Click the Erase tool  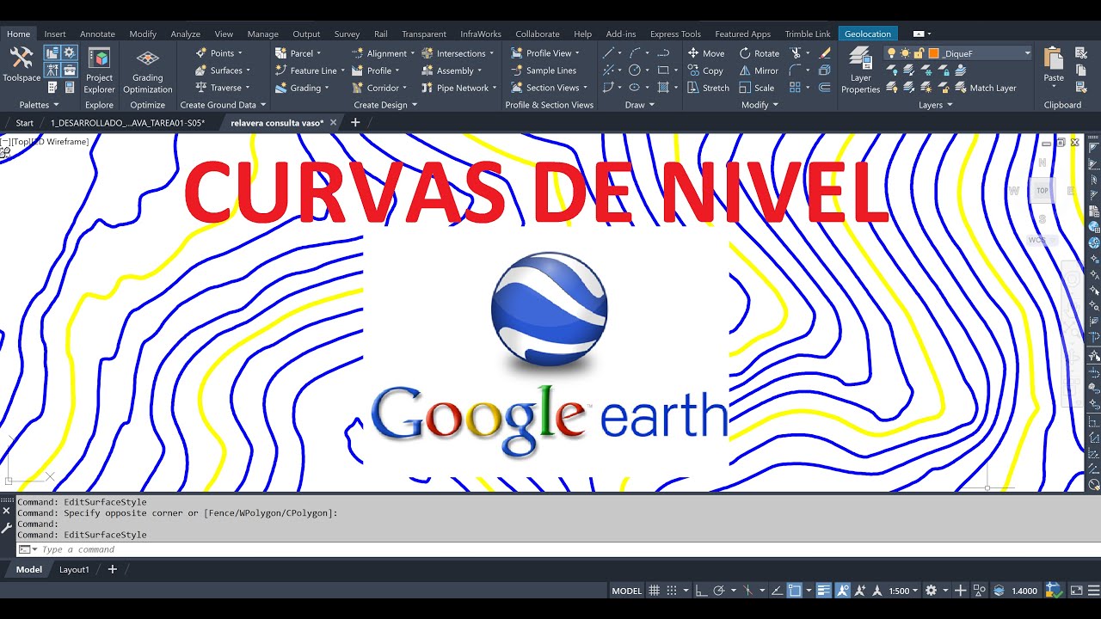825,53
